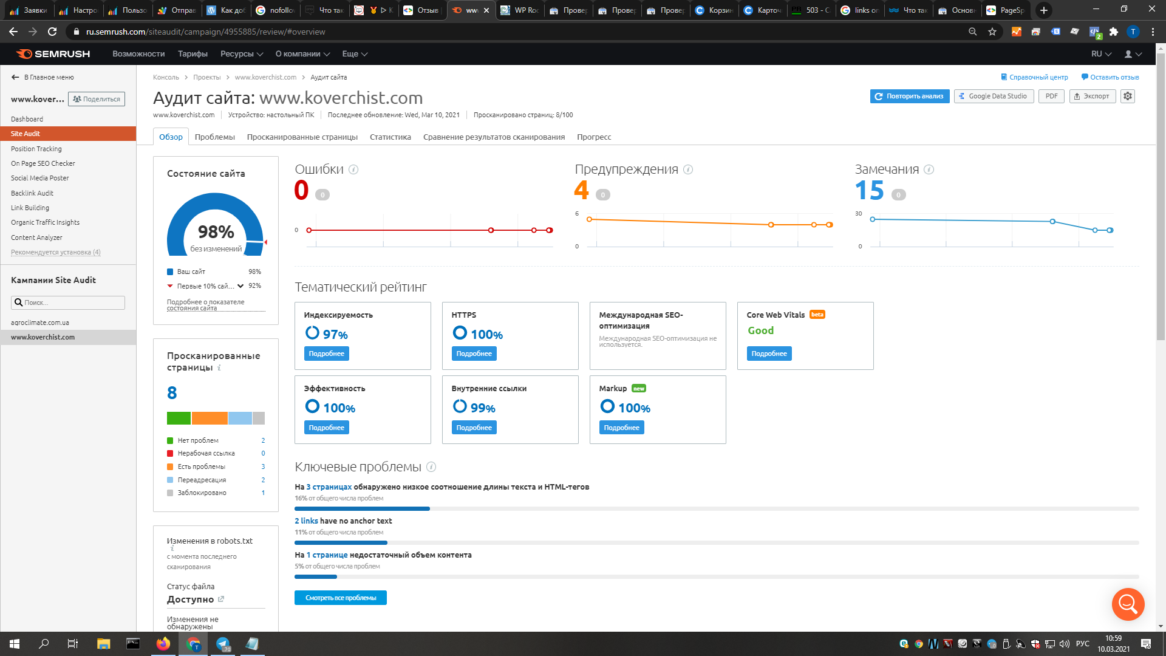Viewport: 1166px width, 656px height.
Task: Open Windows Start menu
Action: (x=15, y=644)
